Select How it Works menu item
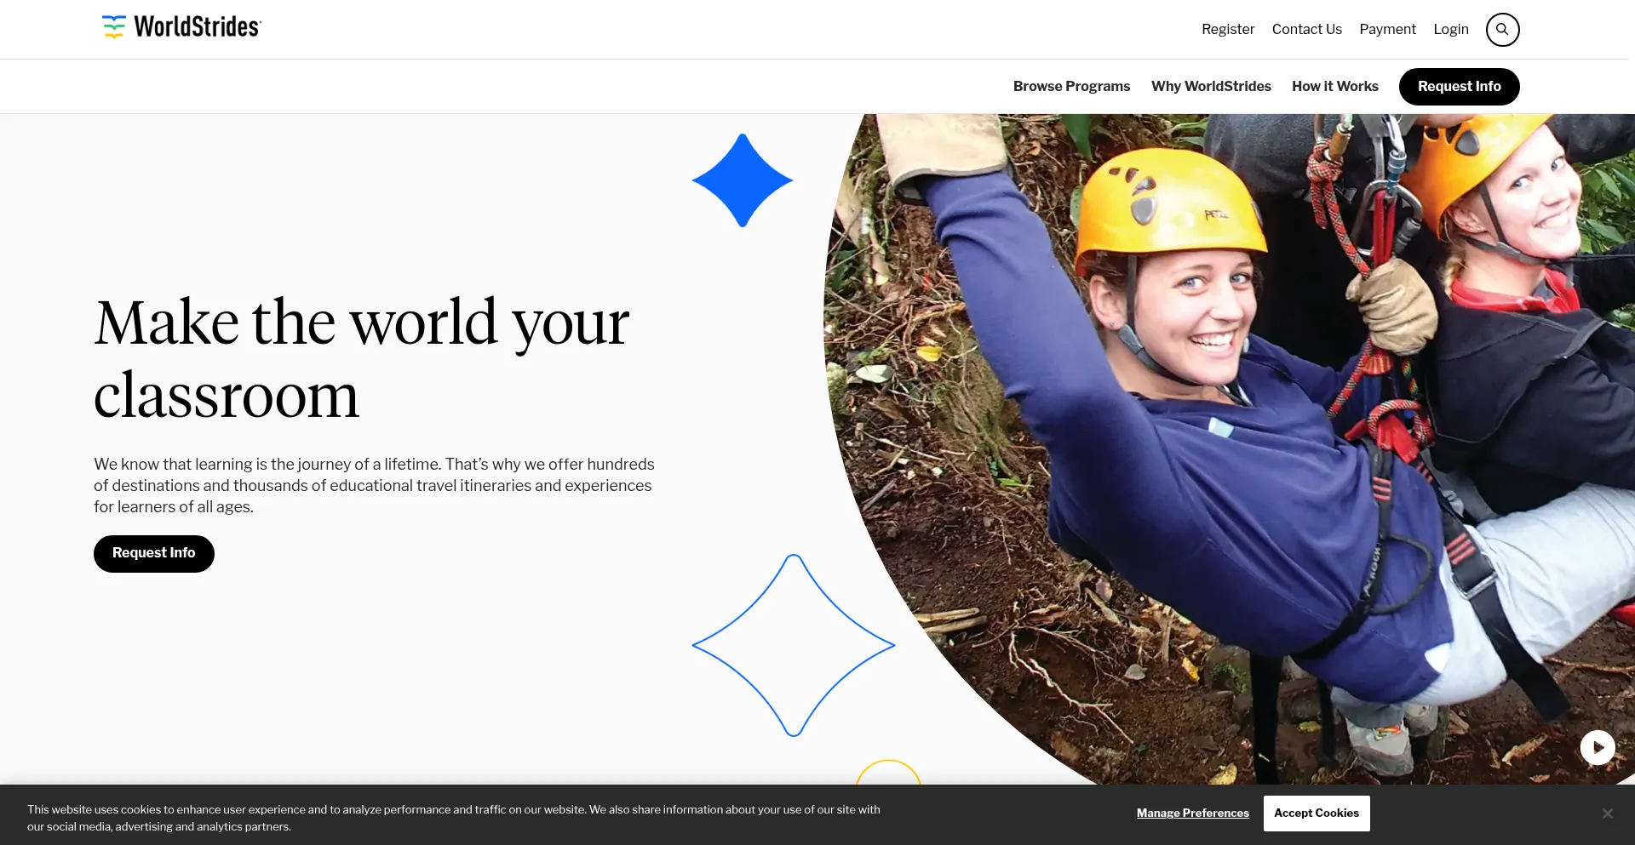This screenshot has height=845, width=1635. (x=1334, y=86)
